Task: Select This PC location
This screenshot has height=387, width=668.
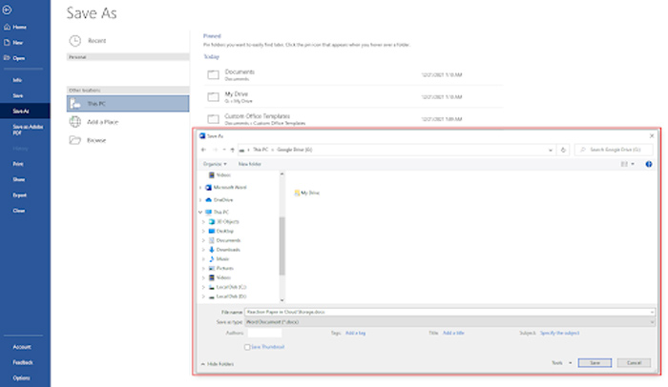Action: (x=128, y=104)
